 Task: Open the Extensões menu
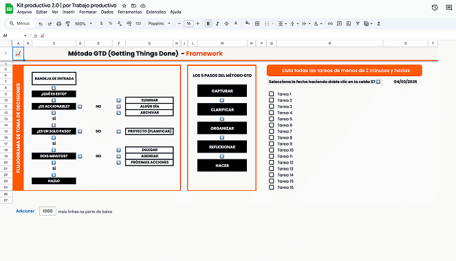click(156, 12)
